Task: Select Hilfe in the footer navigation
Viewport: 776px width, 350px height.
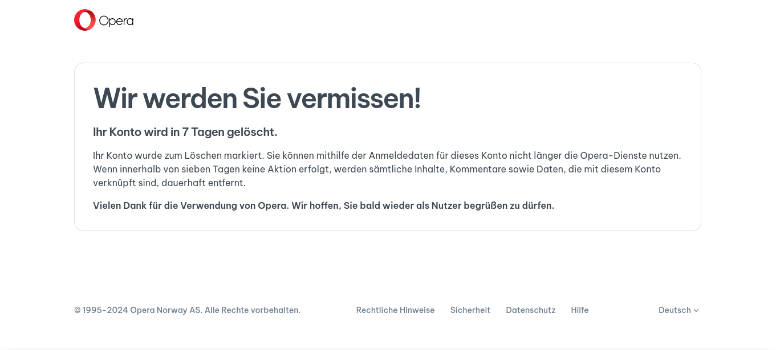Action: [x=579, y=310]
